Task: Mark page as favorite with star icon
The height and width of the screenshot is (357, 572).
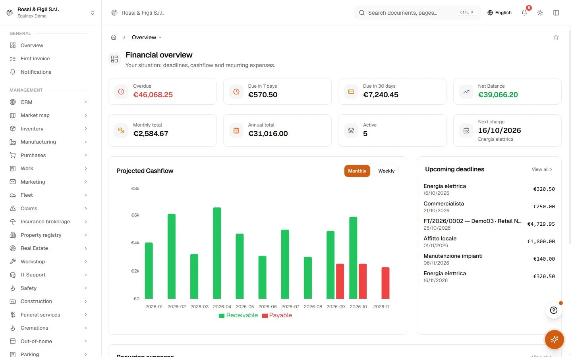Action: (x=556, y=37)
